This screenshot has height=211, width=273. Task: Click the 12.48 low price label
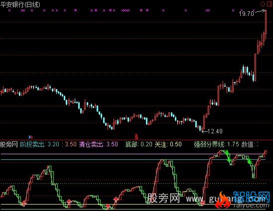click(x=215, y=131)
